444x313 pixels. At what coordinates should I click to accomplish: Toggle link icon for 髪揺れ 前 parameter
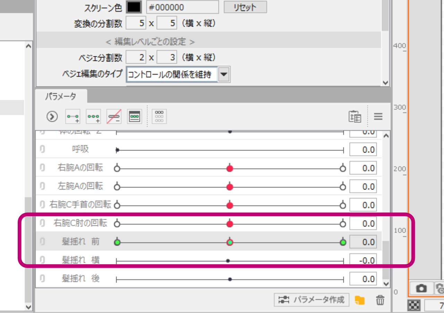tap(42, 241)
